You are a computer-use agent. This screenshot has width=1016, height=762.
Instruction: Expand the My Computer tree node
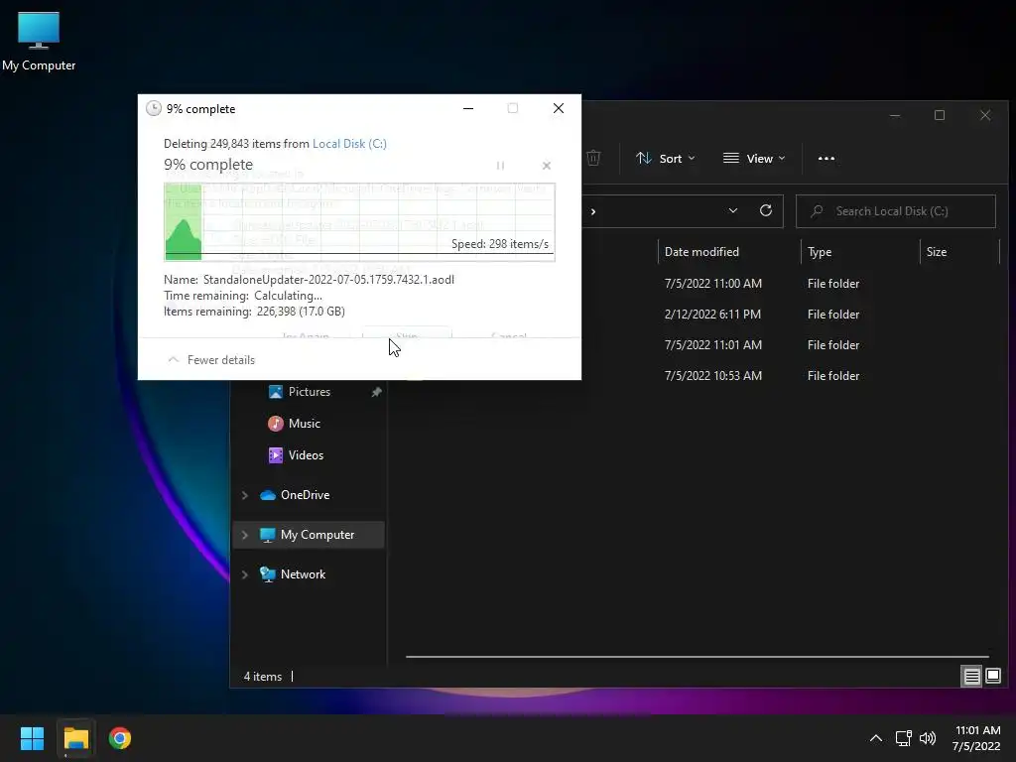(x=245, y=535)
